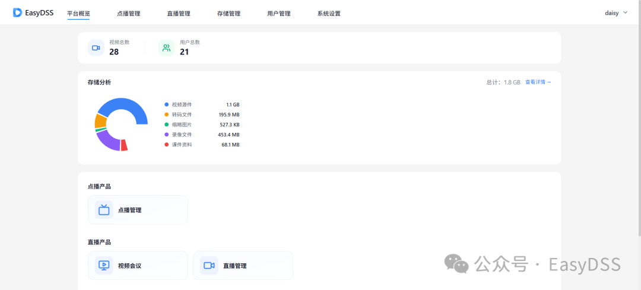The height and width of the screenshot is (290, 641).
Task: Click the video total camera icon
Action: pyautogui.click(x=96, y=48)
